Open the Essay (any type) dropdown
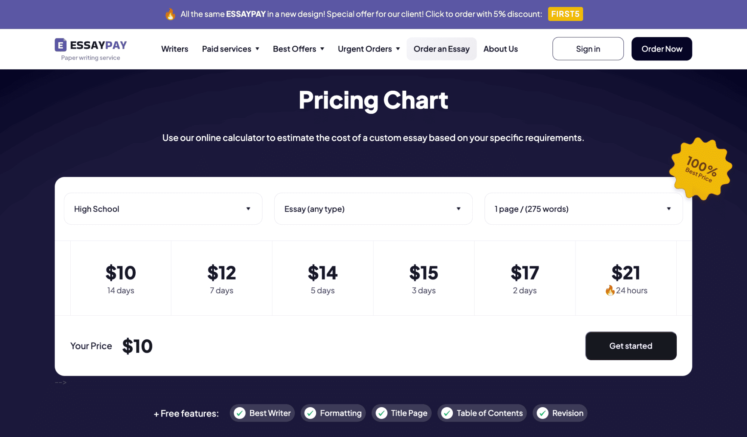This screenshot has width=747, height=437. [373, 209]
